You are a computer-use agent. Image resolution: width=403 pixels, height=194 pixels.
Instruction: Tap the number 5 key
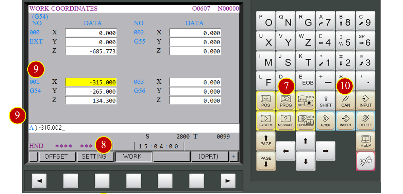click(346, 41)
